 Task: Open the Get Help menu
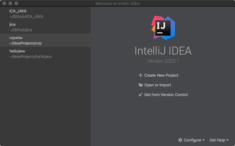(x=217, y=140)
